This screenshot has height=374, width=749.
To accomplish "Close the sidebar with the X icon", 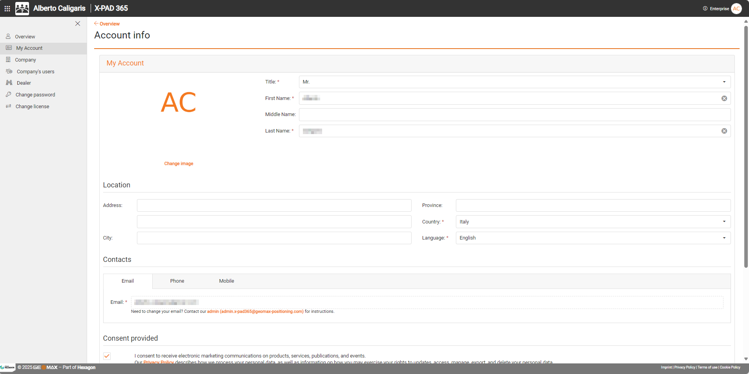I will coord(78,24).
